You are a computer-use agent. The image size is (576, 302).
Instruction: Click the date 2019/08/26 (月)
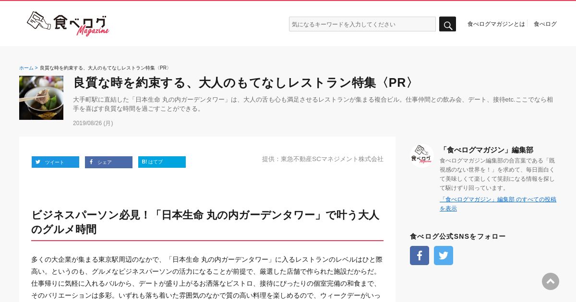[93, 123]
